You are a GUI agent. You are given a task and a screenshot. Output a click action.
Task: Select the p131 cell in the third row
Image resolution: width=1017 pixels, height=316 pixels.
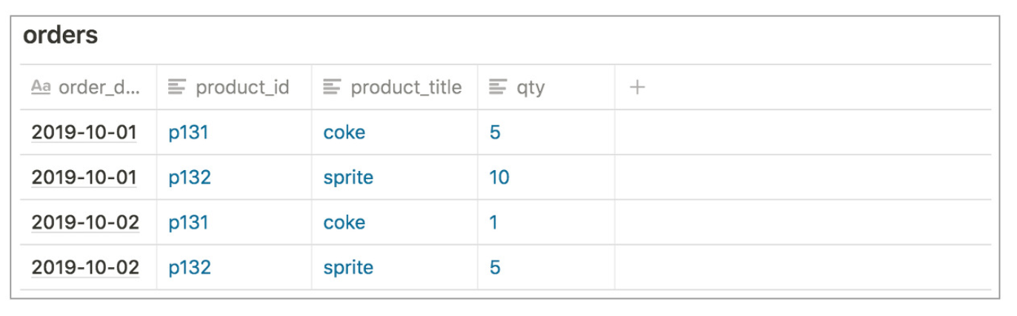234,223
